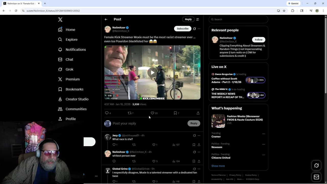Click Reply button beside reply field
The height and width of the screenshot is (184, 327).
point(194,123)
